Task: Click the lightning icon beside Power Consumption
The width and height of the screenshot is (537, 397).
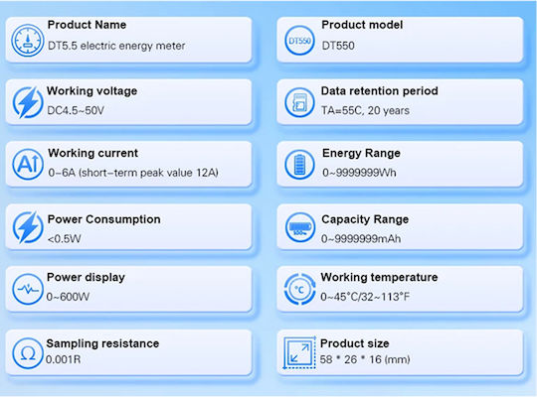Action: click(x=28, y=227)
